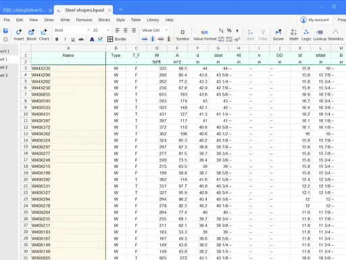
Task: Open the Border options
Action: (x=117, y=39)
